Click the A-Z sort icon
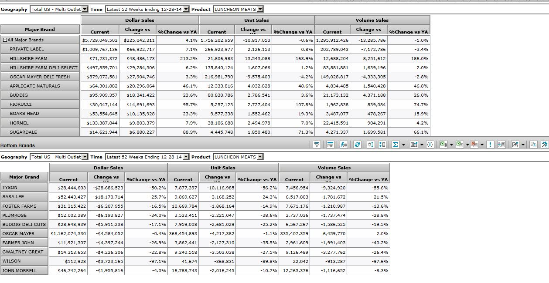The width and height of the screenshot is (549, 283). 371,145
